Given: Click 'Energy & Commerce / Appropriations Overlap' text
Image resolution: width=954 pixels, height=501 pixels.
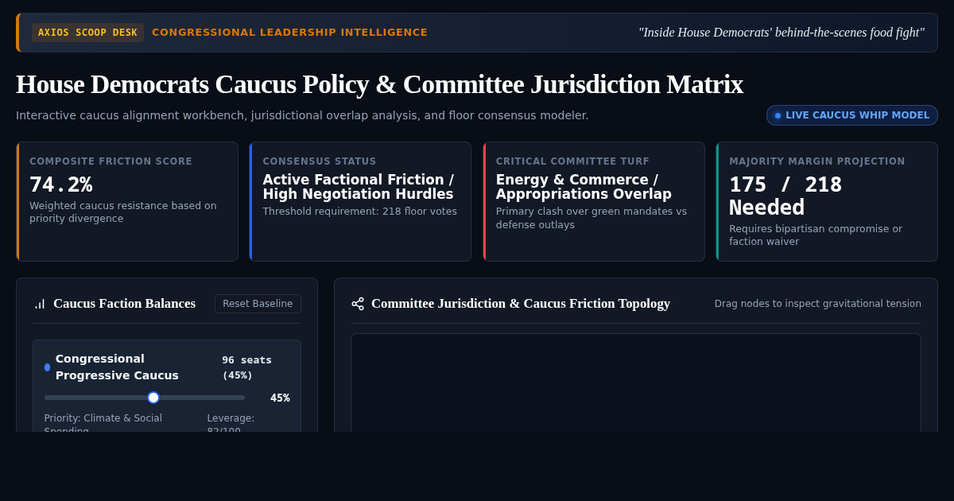Looking at the screenshot, I should [584, 187].
